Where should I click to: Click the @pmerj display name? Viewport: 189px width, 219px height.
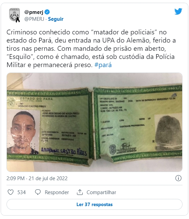34,12
